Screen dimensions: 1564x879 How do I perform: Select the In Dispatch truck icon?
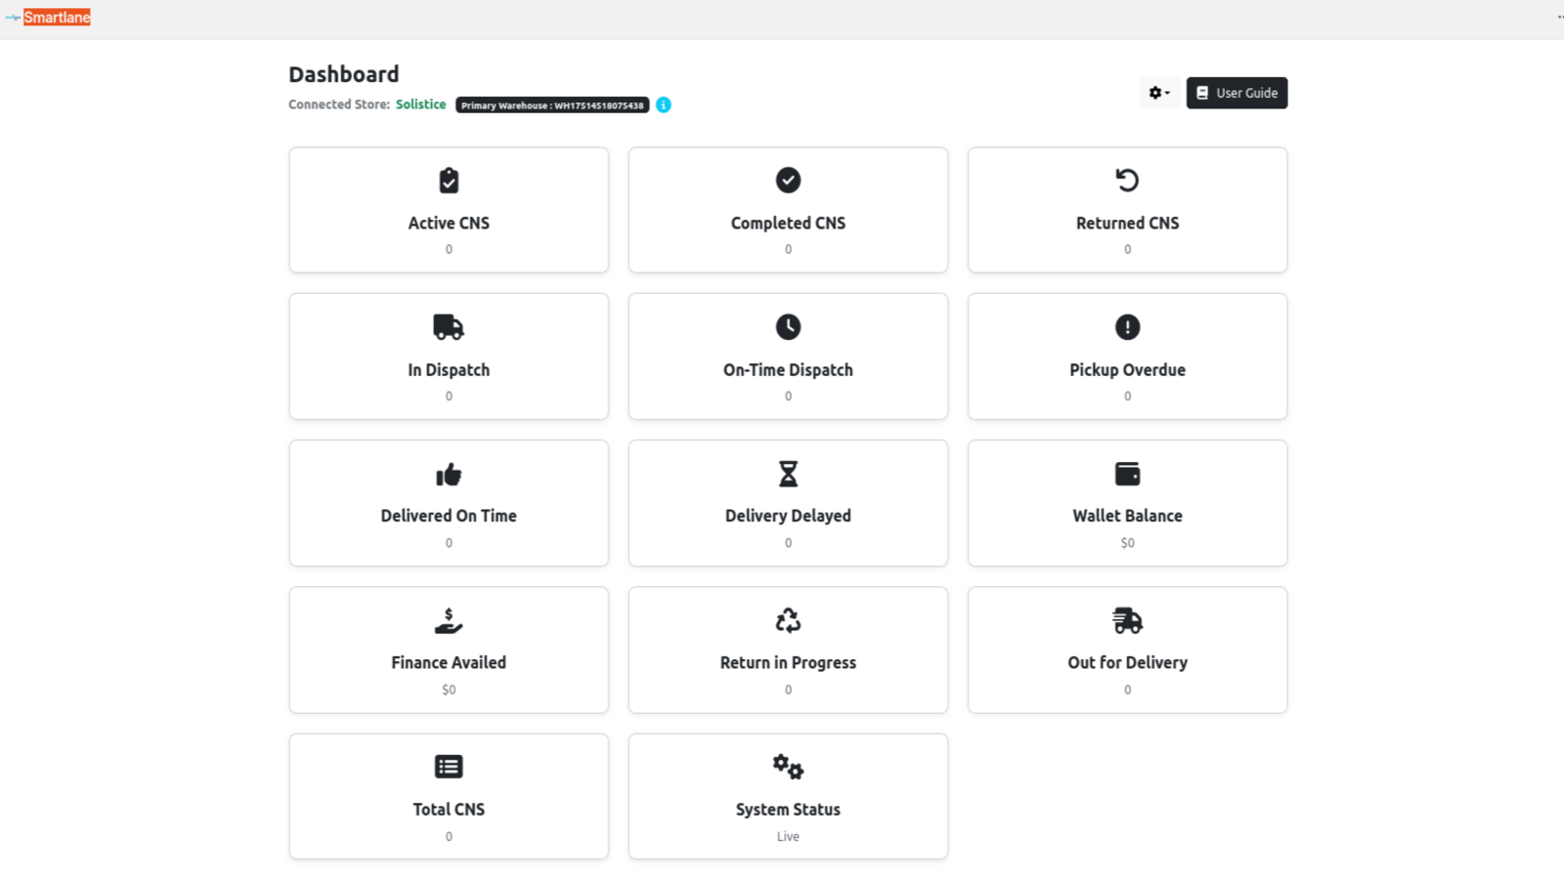click(448, 326)
